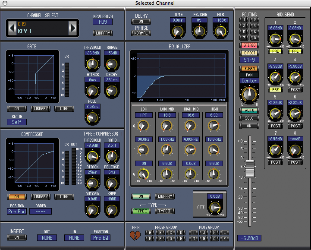Click the EQ low-mid gain knob
This screenshot has height=250, width=311.
pos(166,174)
